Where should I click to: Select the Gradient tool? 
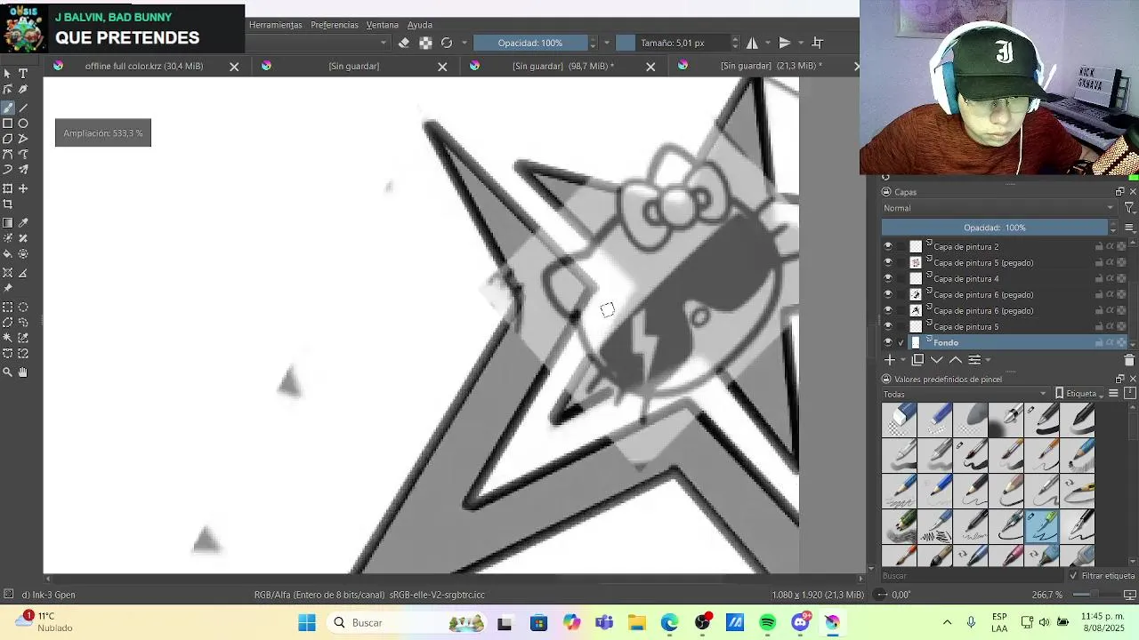tap(8, 223)
